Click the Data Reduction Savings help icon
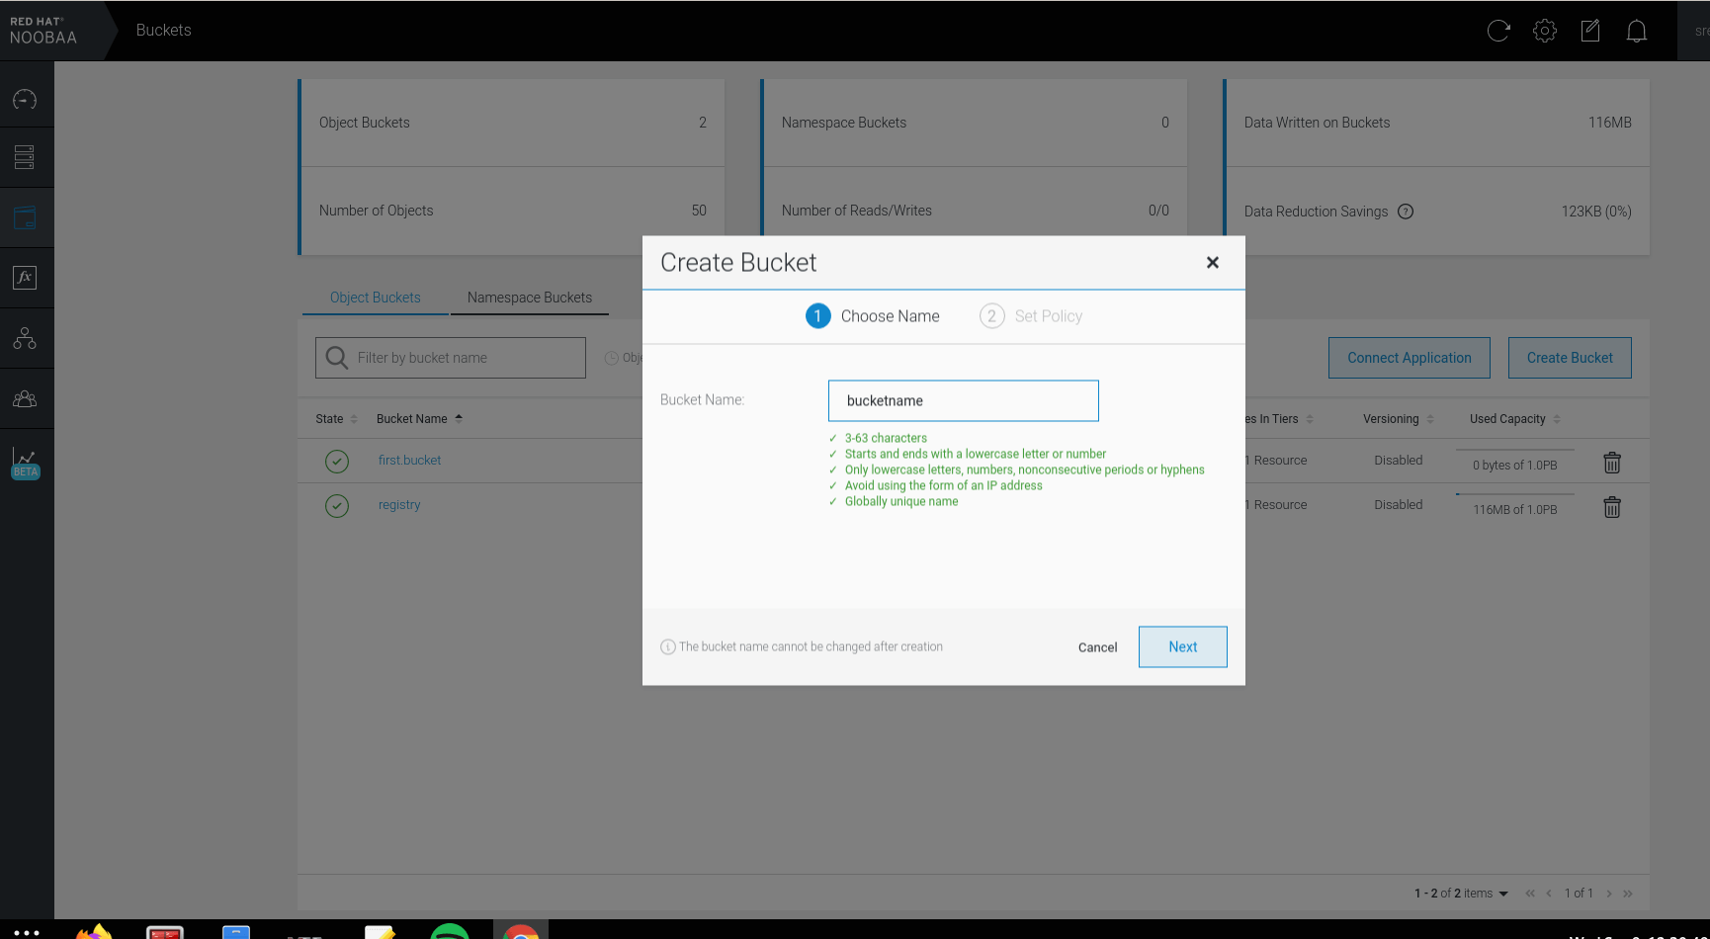Screen dimensions: 1710x939 pos(1406,212)
